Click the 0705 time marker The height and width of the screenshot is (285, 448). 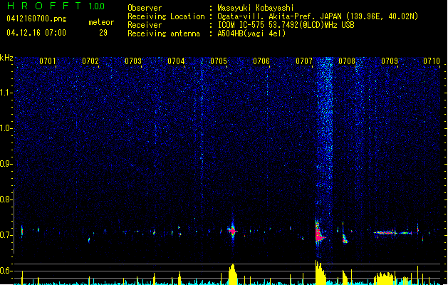[x=219, y=61]
